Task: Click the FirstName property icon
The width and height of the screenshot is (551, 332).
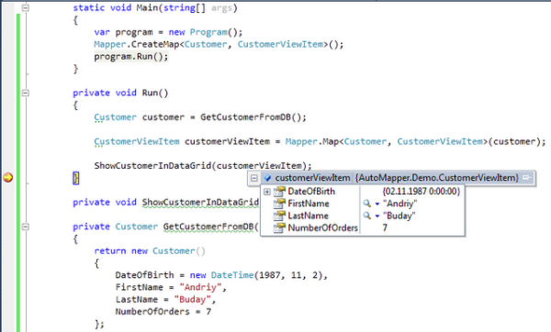Action: click(279, 204)
